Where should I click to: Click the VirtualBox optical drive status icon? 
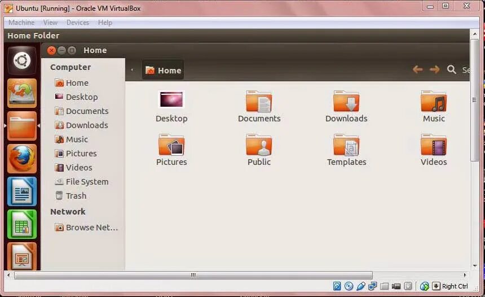coord(349,286)
